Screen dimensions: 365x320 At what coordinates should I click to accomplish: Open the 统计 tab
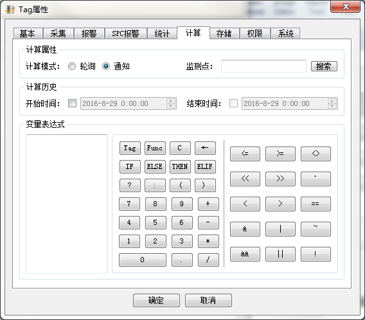click(162, 33)
